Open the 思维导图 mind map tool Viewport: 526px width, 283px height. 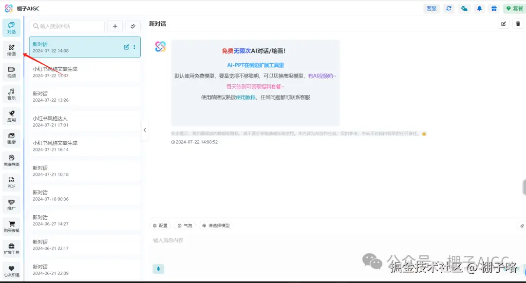[x=11, y=160]
